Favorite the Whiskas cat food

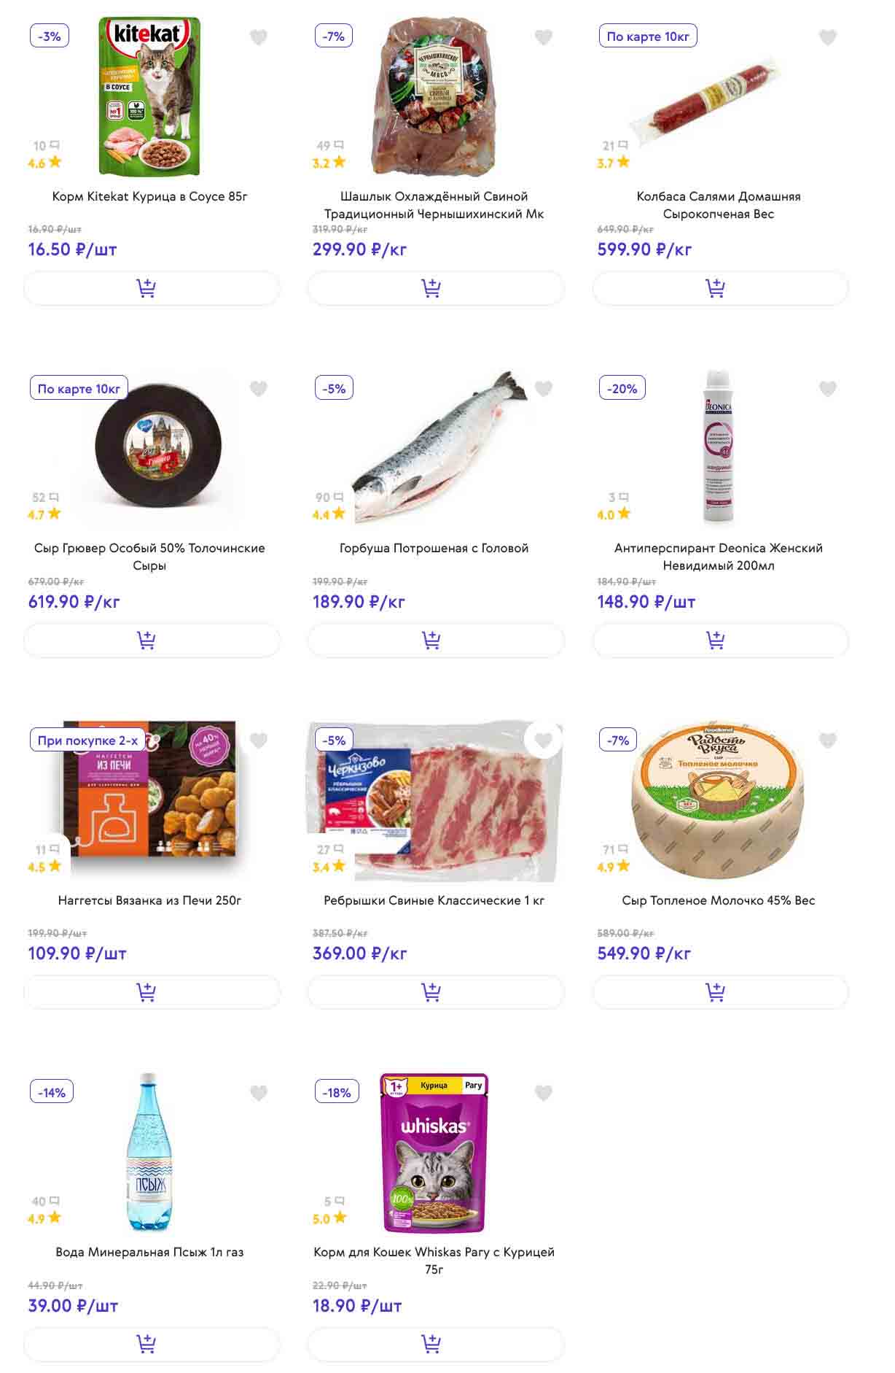point(543,1093)
